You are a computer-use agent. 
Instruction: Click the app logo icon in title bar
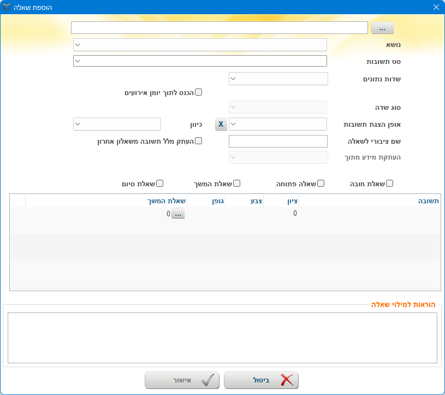(x=7, y=7)
